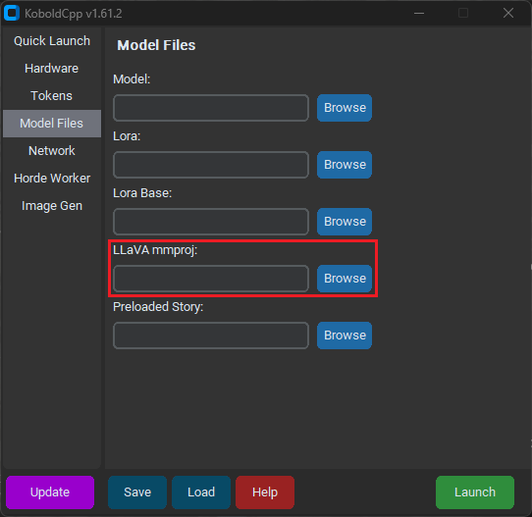This screenshot has height=517, width=532.
Task: Save the current configuration
Action: [x=137, y=492]
